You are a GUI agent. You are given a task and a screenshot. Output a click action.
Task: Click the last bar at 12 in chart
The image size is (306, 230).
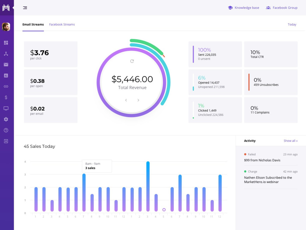click(220, 193)
